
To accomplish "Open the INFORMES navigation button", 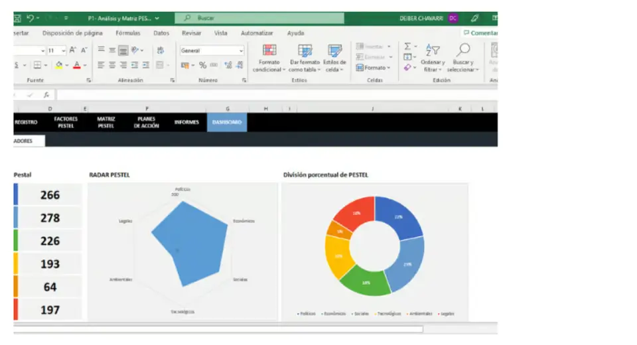I will tap(186, 122).
